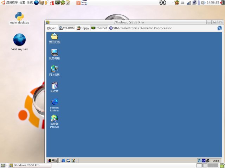Click the VMware window menu icon in title bar

[x=48, y=22]
